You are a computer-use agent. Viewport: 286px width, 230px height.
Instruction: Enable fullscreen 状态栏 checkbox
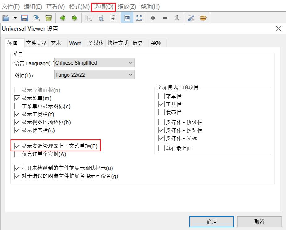161,112
